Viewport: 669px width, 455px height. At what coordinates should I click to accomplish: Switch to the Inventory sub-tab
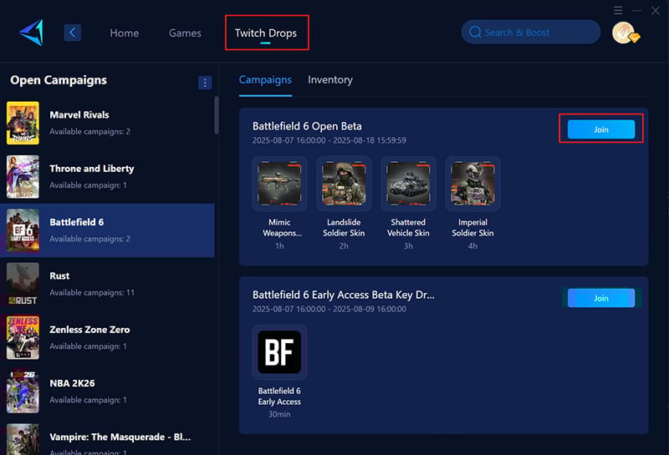click(x=330, y=79)
